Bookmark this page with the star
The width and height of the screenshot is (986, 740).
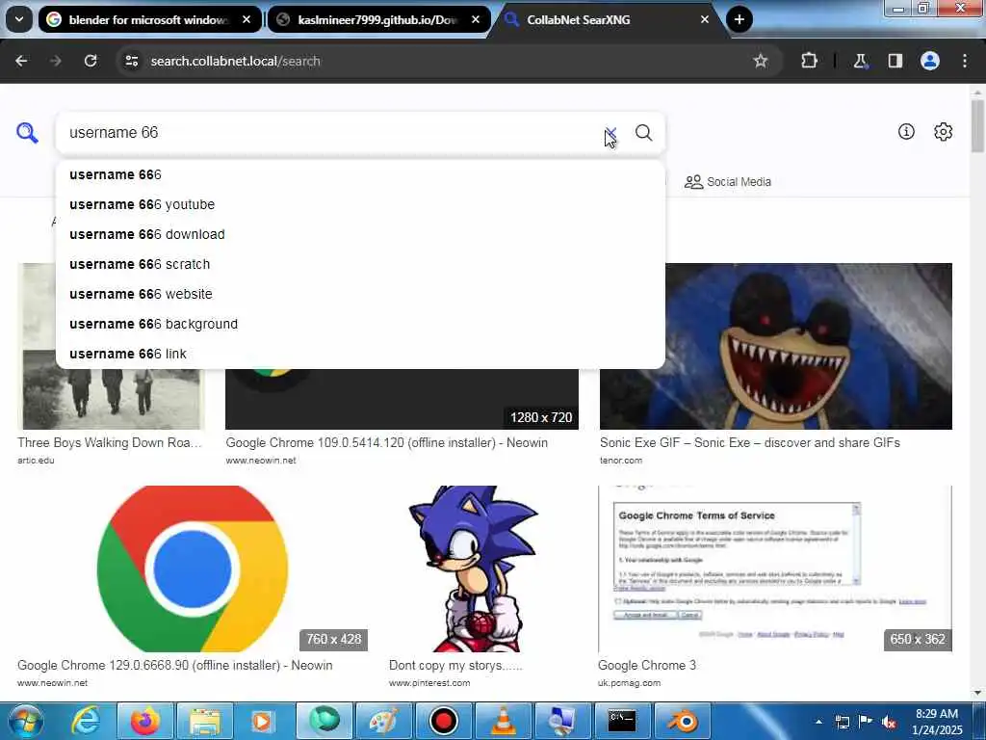(x=761, y=61)
